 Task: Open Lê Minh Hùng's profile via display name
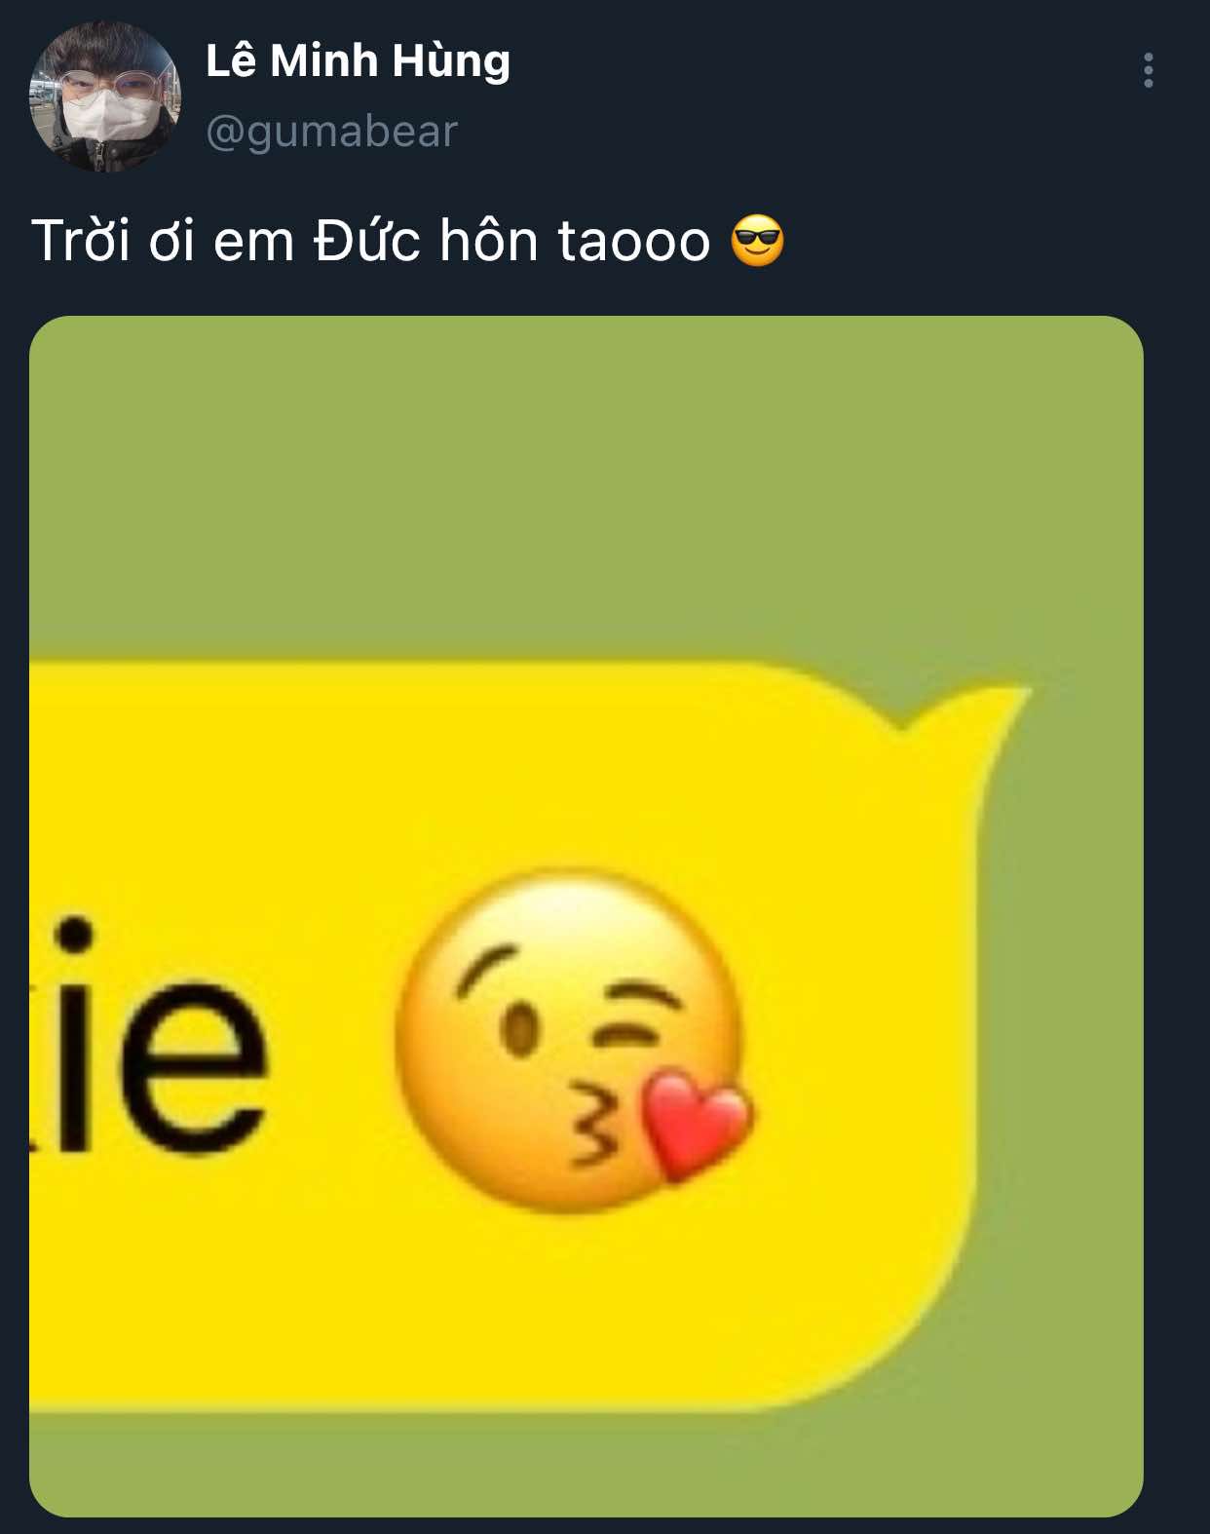tap(358, 60)
